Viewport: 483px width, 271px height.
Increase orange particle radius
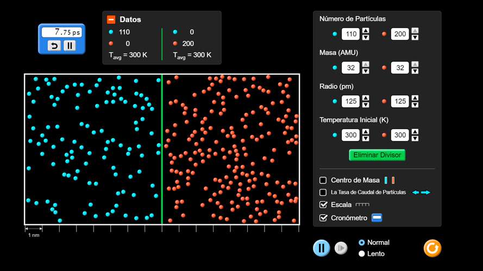pos(415,98)
